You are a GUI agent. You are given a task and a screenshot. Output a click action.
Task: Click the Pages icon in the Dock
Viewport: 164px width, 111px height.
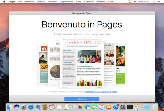tap(137, 107)
